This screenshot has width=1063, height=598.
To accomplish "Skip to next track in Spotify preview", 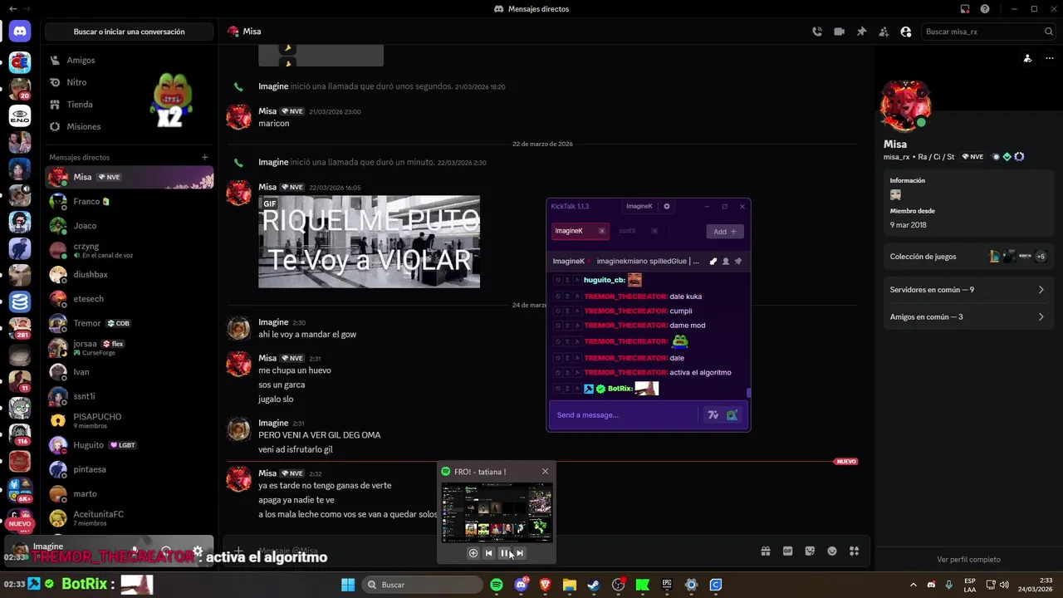I will tap(520, 553).
